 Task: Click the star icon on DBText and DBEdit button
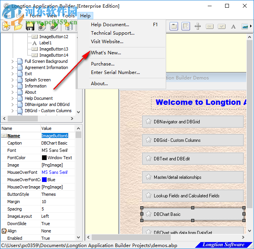pyautogui.click(x=148, y=158)
